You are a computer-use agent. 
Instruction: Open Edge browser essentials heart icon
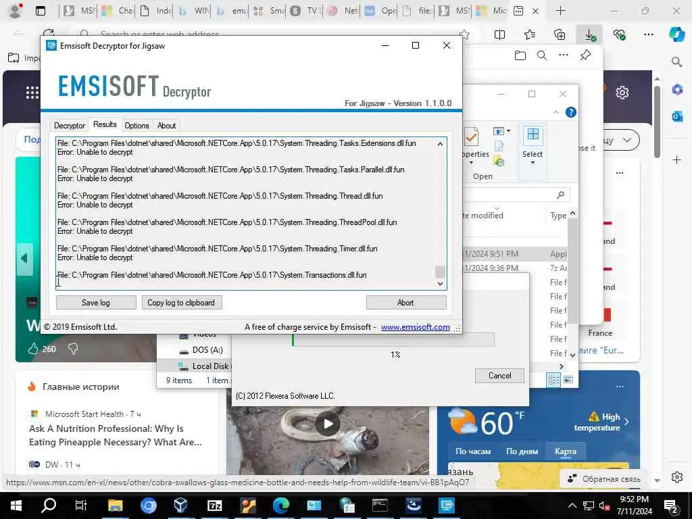coord(619,35)
